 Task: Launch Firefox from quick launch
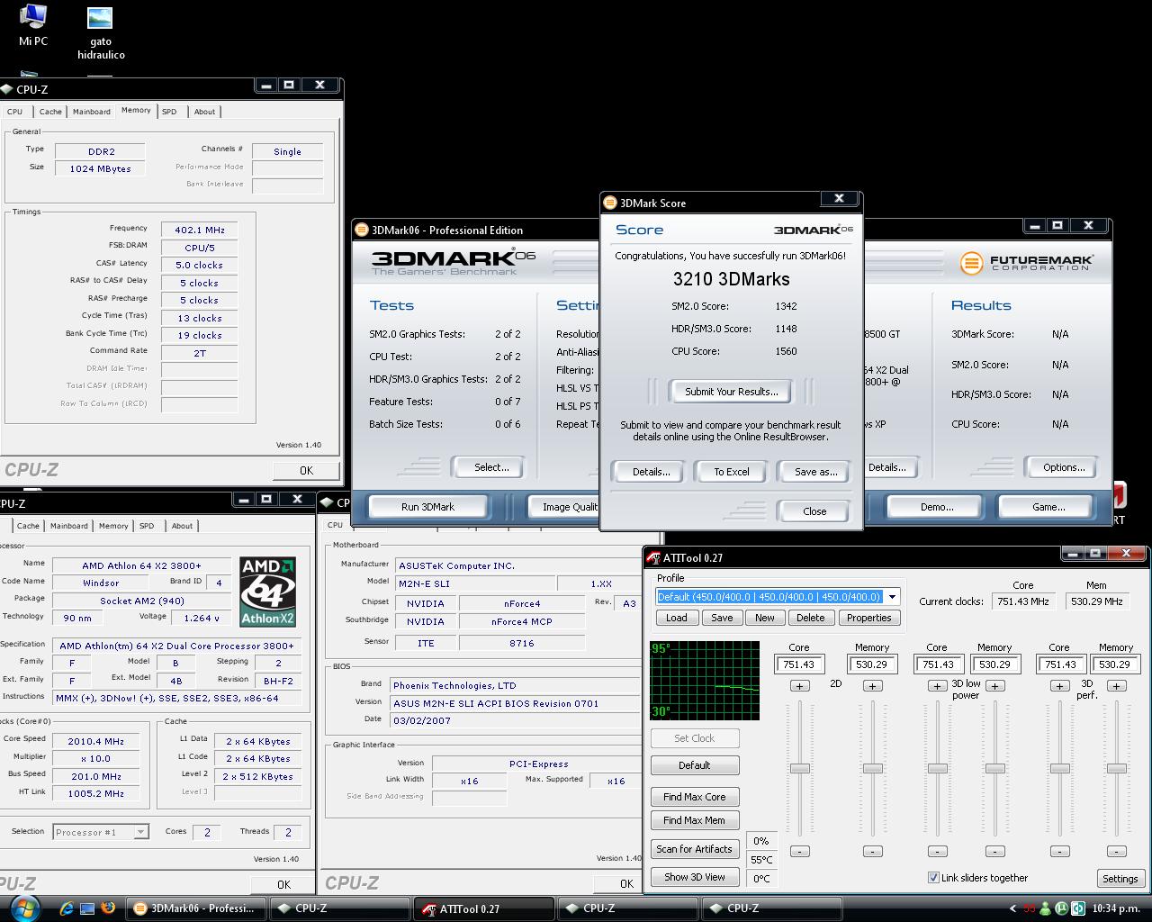coord(108,908)
